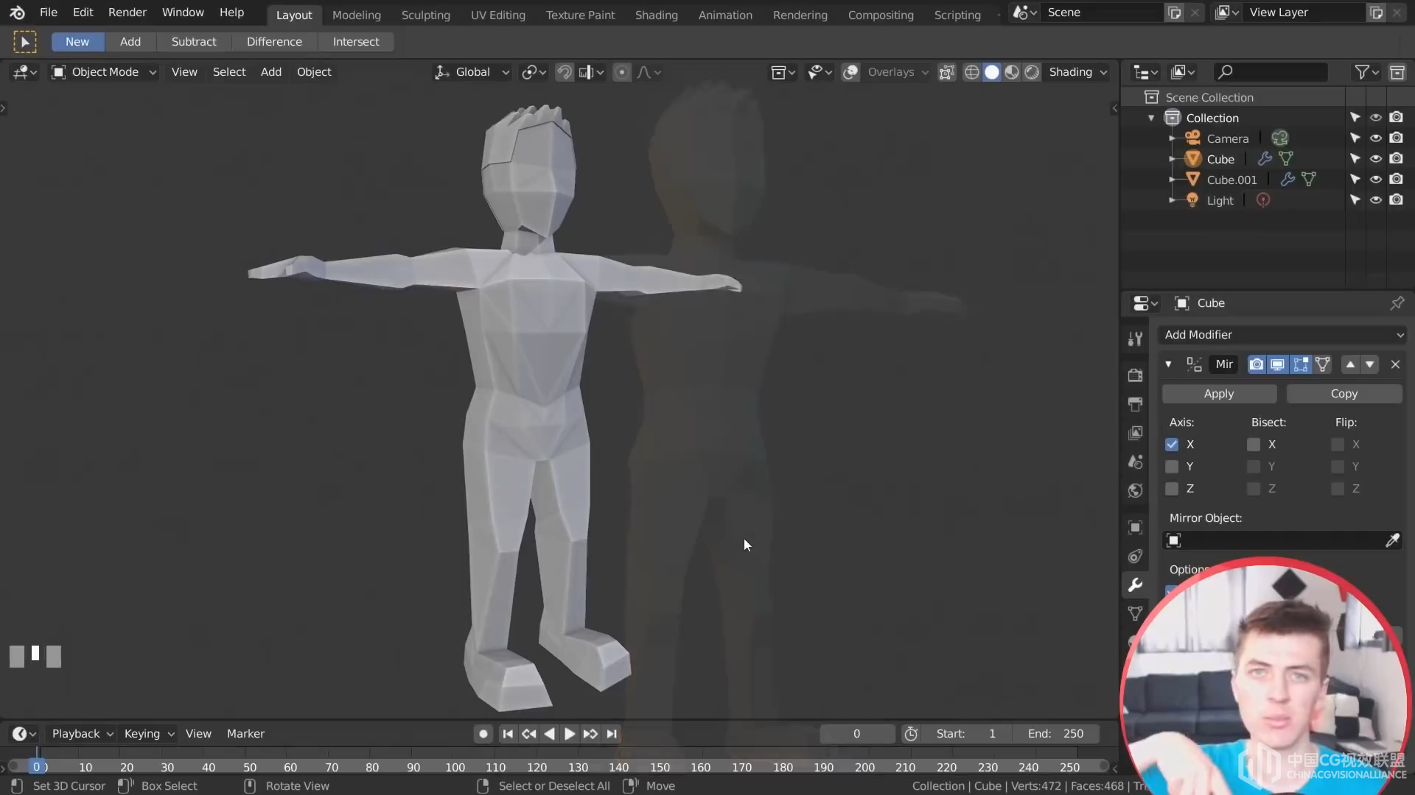The height and width of the screenshot is (795, 1415).
Task: Open Global transform orientation dropdown
Action: pos(472,72)
